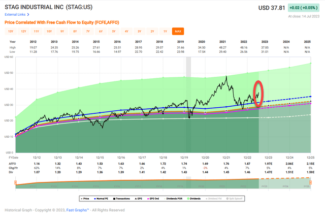This screenshot has height=214, width=325.
Task: Click left handle of range slider
Action: point(15,182)
